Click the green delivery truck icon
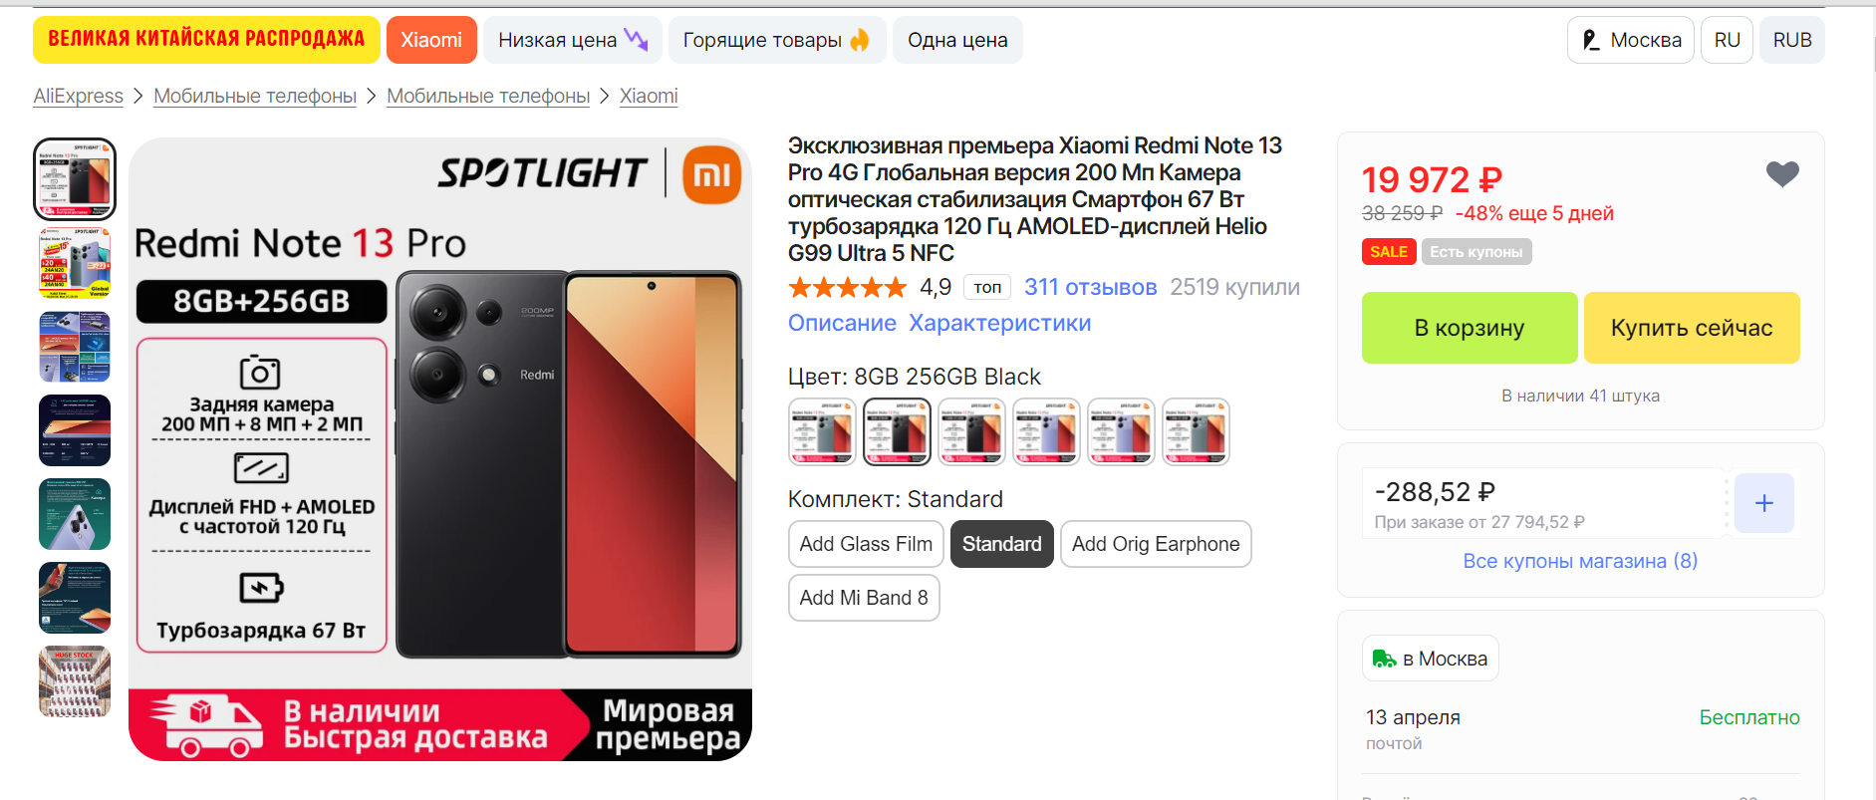This screenshot has width=1876, height=800. [x=1384, y=659]
